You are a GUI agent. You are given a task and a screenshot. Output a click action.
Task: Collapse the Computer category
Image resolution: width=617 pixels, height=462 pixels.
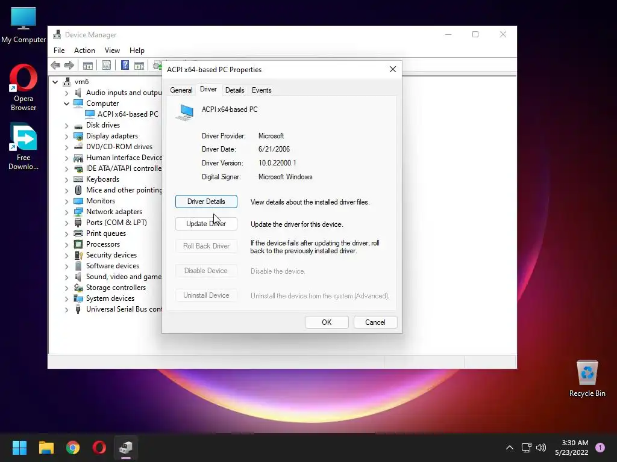[66, 103]
